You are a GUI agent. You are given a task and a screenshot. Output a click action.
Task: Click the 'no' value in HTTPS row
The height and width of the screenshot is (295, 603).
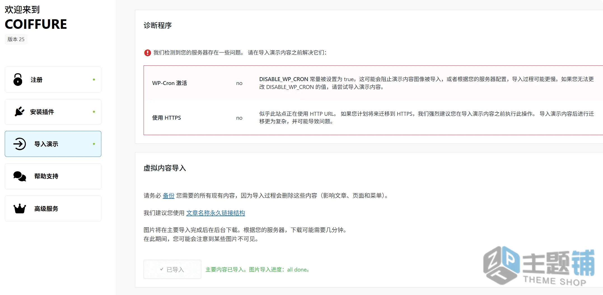pos(239,118)
